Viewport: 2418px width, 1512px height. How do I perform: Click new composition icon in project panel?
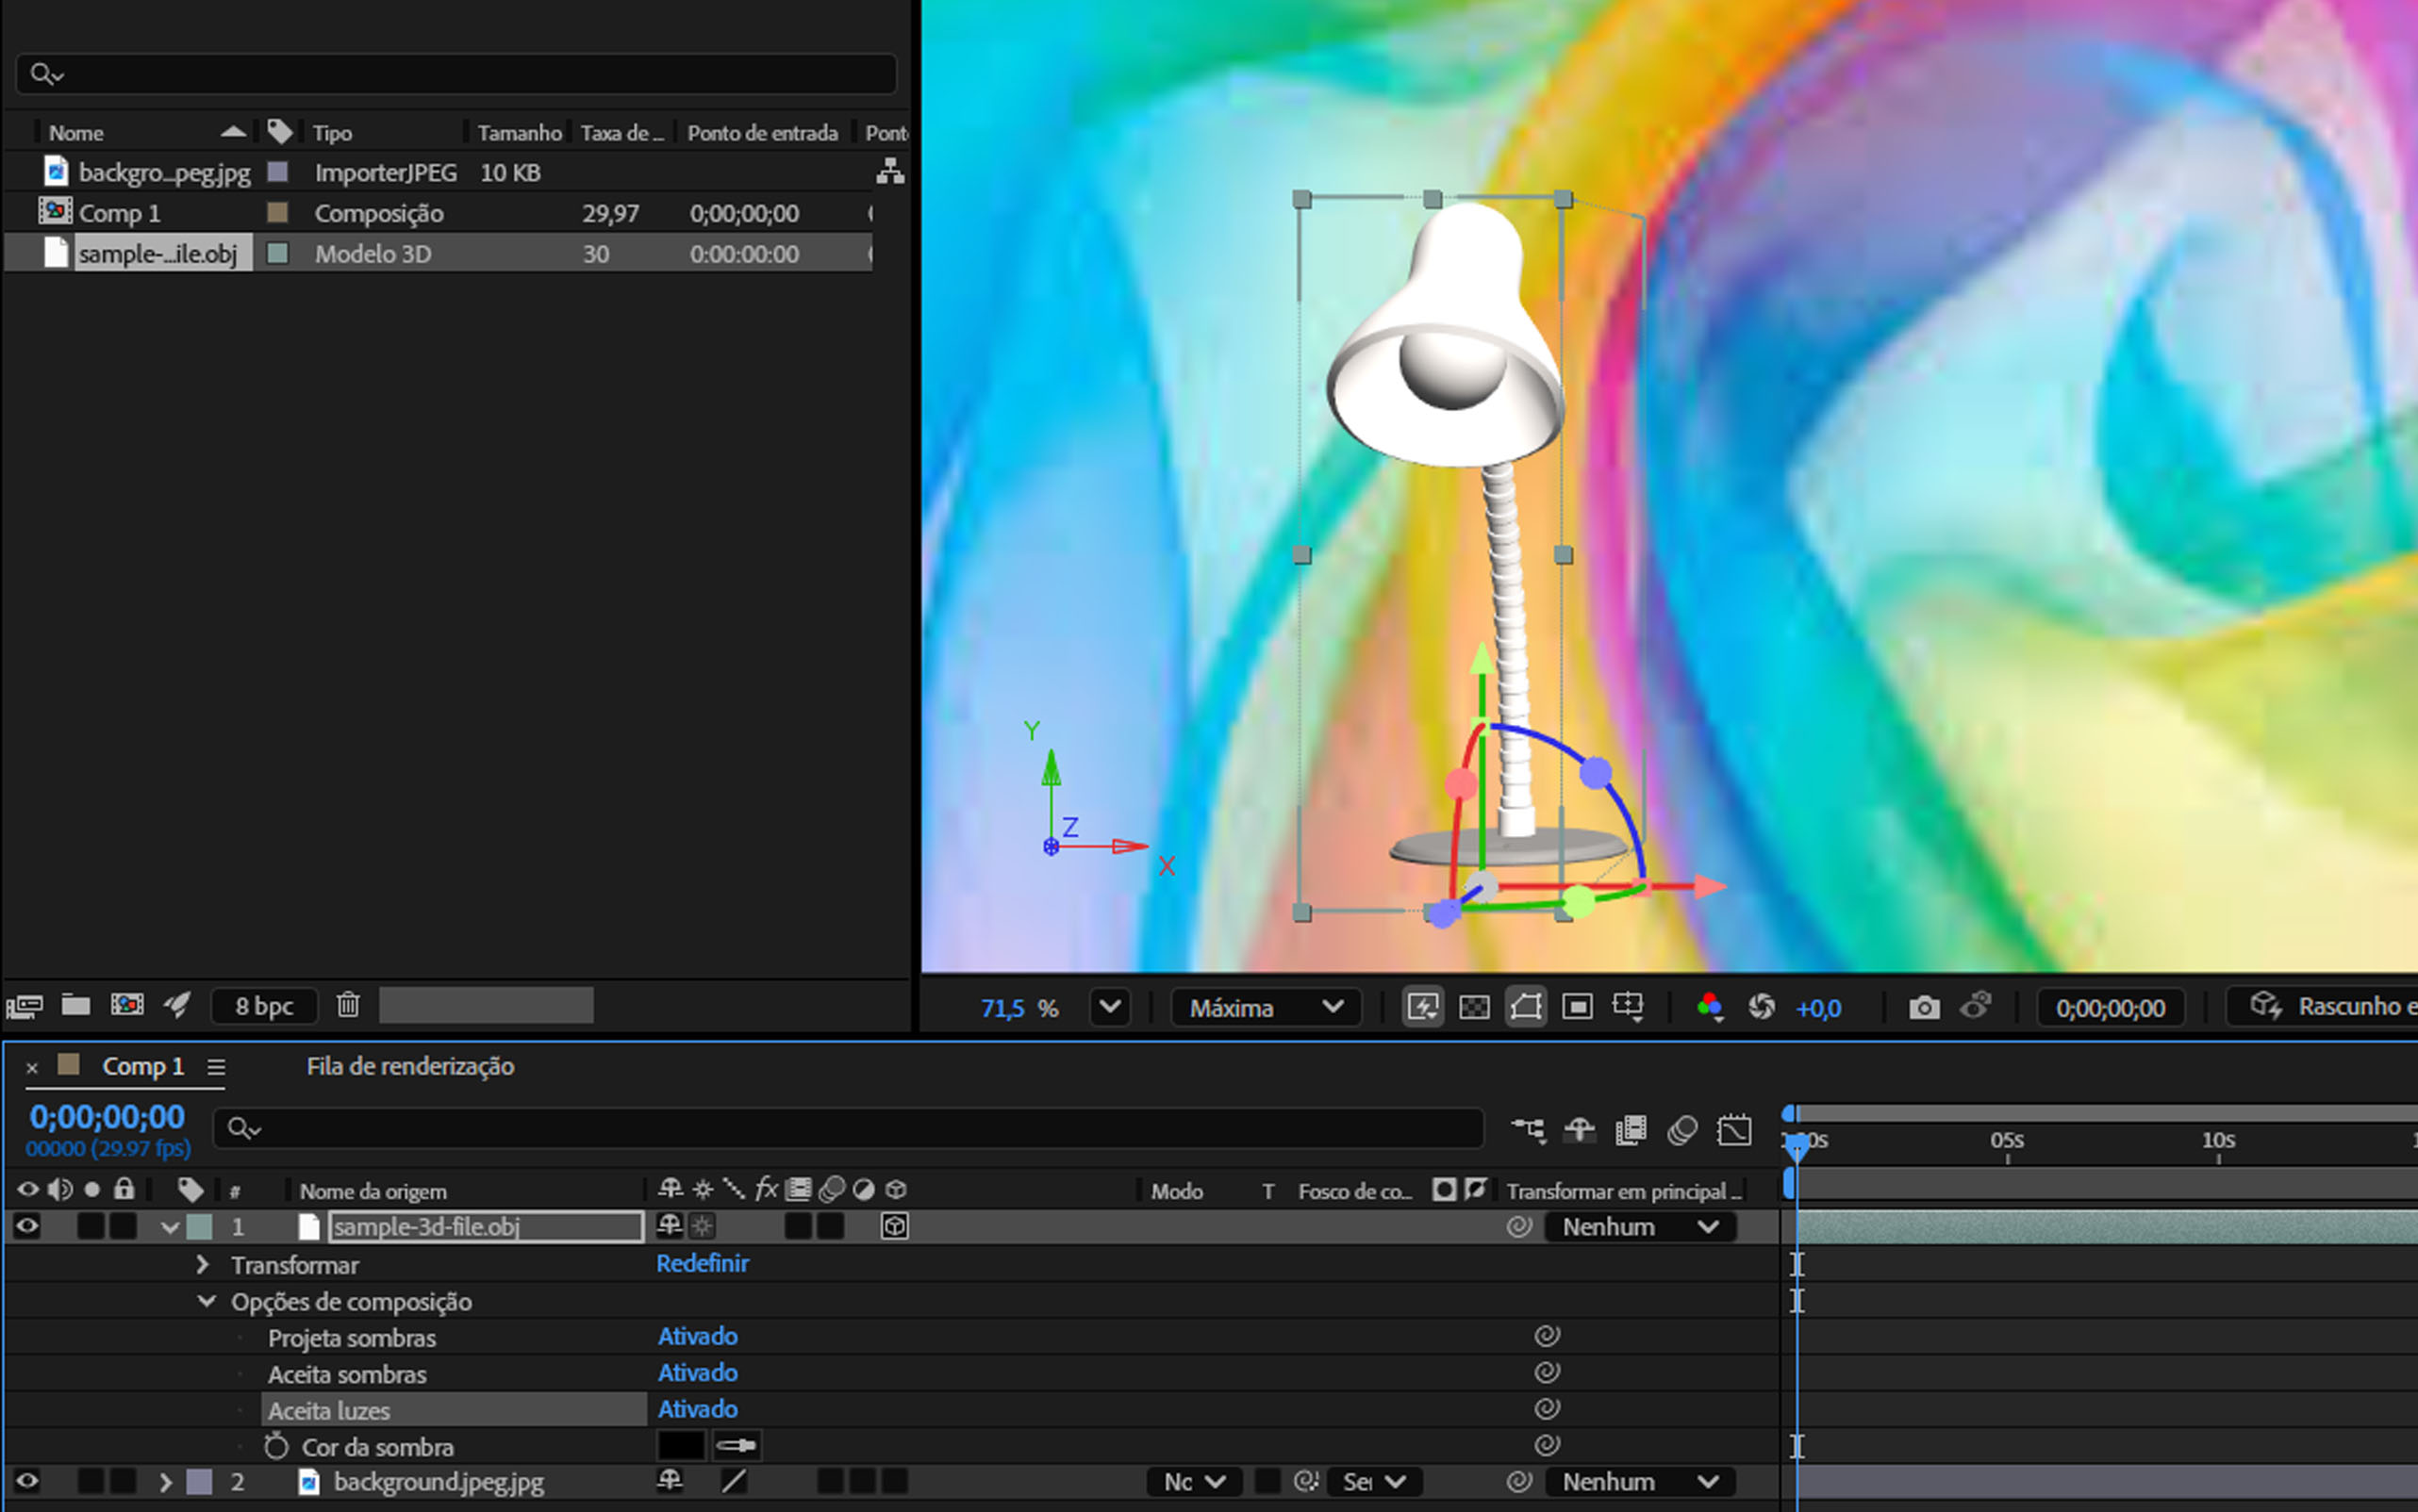(x=127, y=1005)
